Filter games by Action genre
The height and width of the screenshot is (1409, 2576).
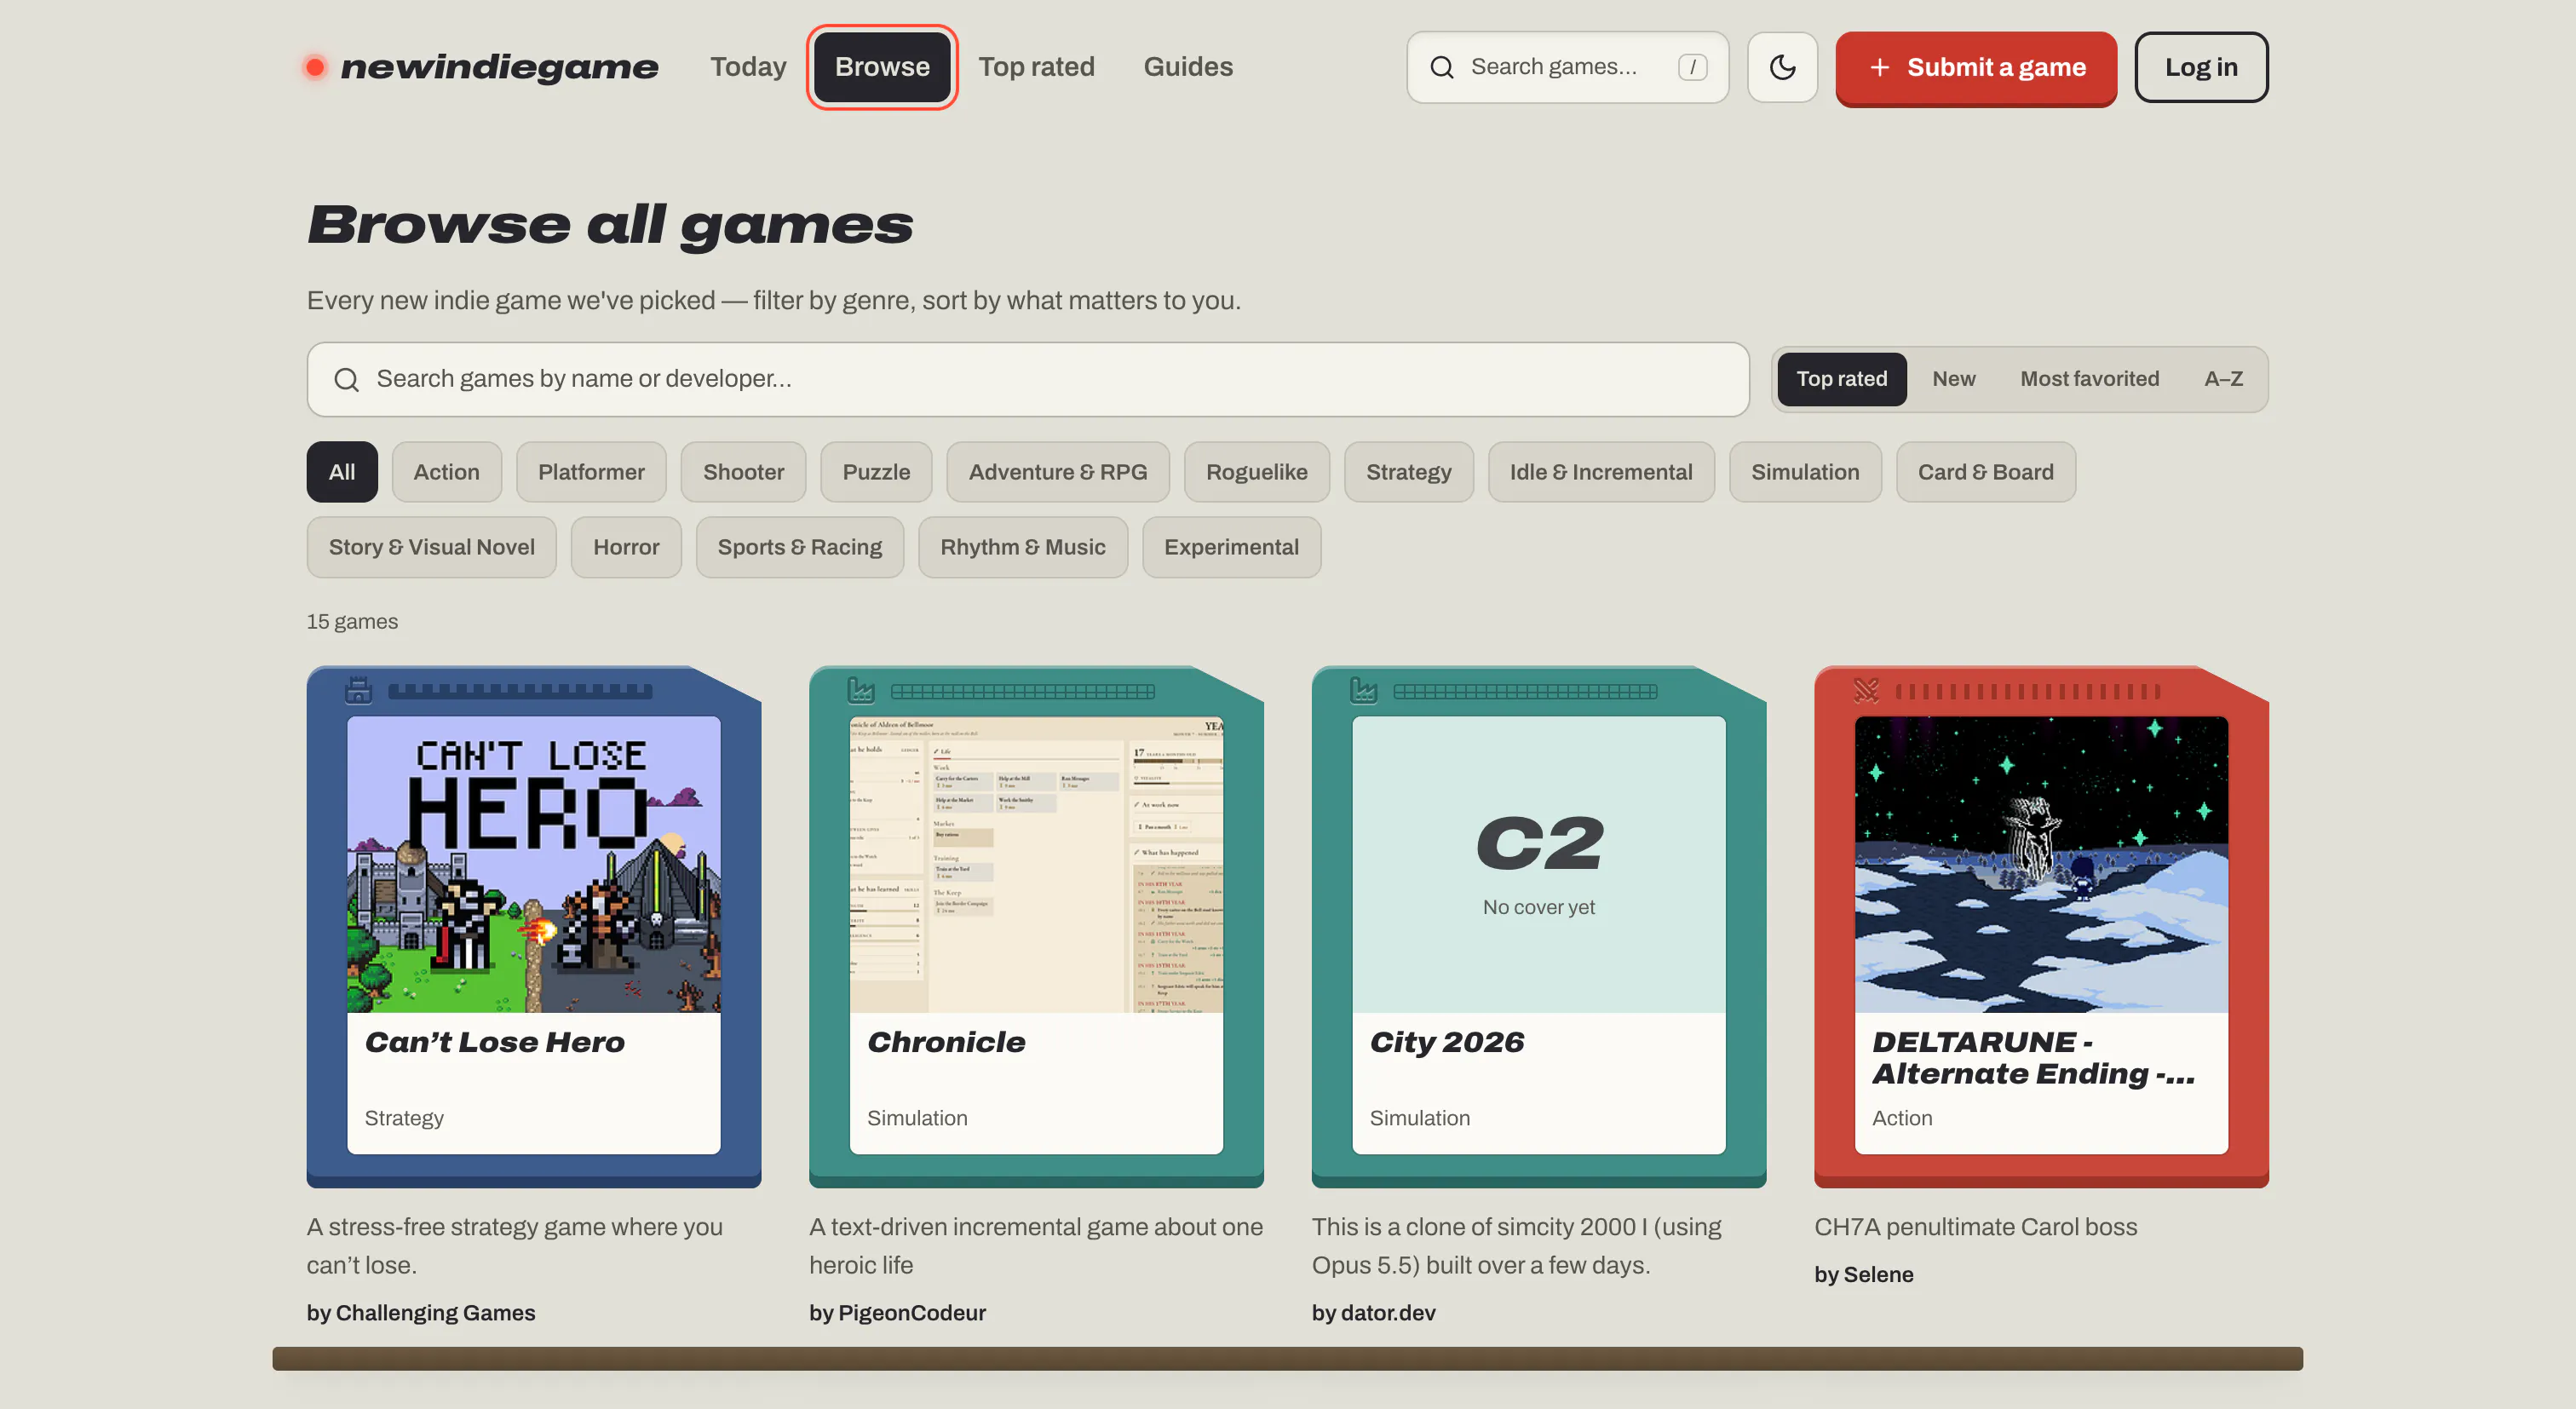[447, 472]
